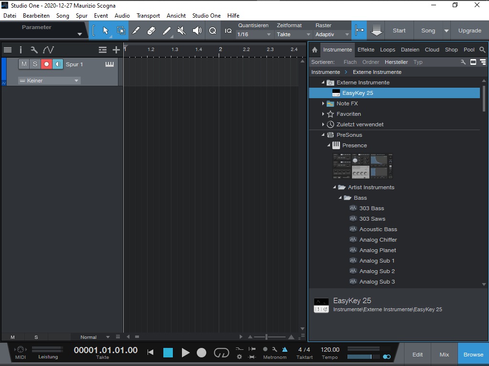Click the Play transport button
489x366 pixels.
coord(185,353)
